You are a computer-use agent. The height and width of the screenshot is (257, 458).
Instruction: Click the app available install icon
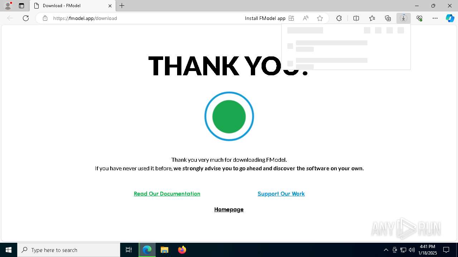tap(291, 18)
